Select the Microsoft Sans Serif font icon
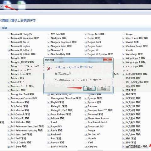Viewport: 151px width, 151px height. [x=9, y=38]
